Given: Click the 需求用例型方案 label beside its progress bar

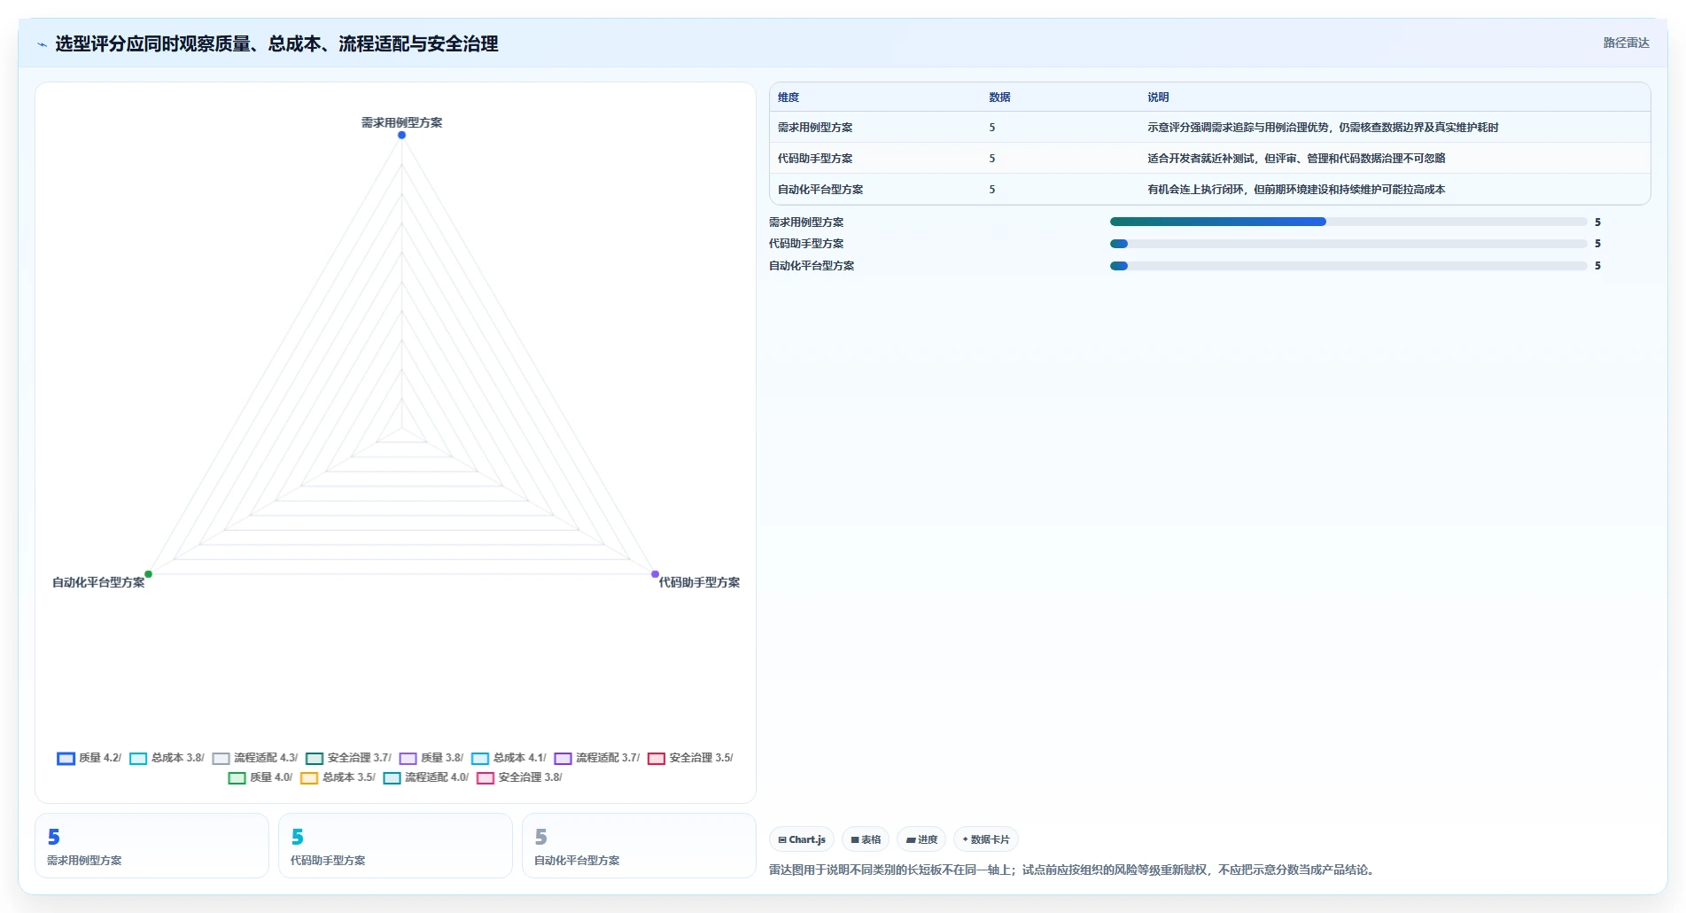Looking at the screenshot, I should pyautogui.click(x=806, y=222).
